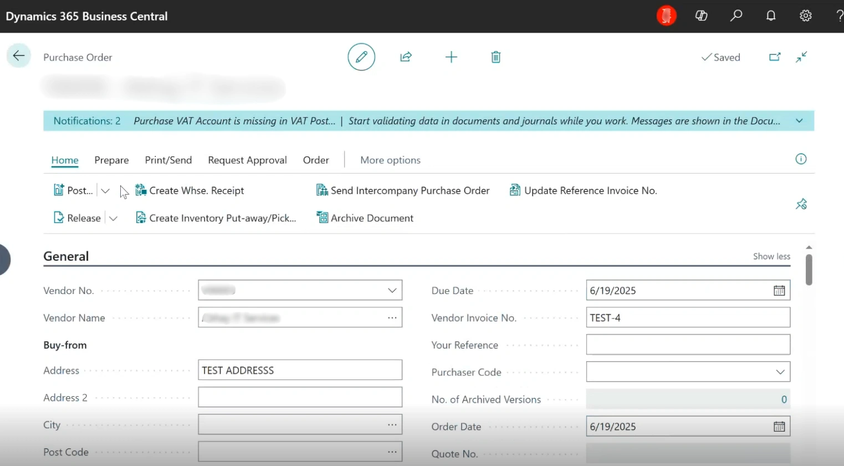Show the FactBox info icon

801,159
